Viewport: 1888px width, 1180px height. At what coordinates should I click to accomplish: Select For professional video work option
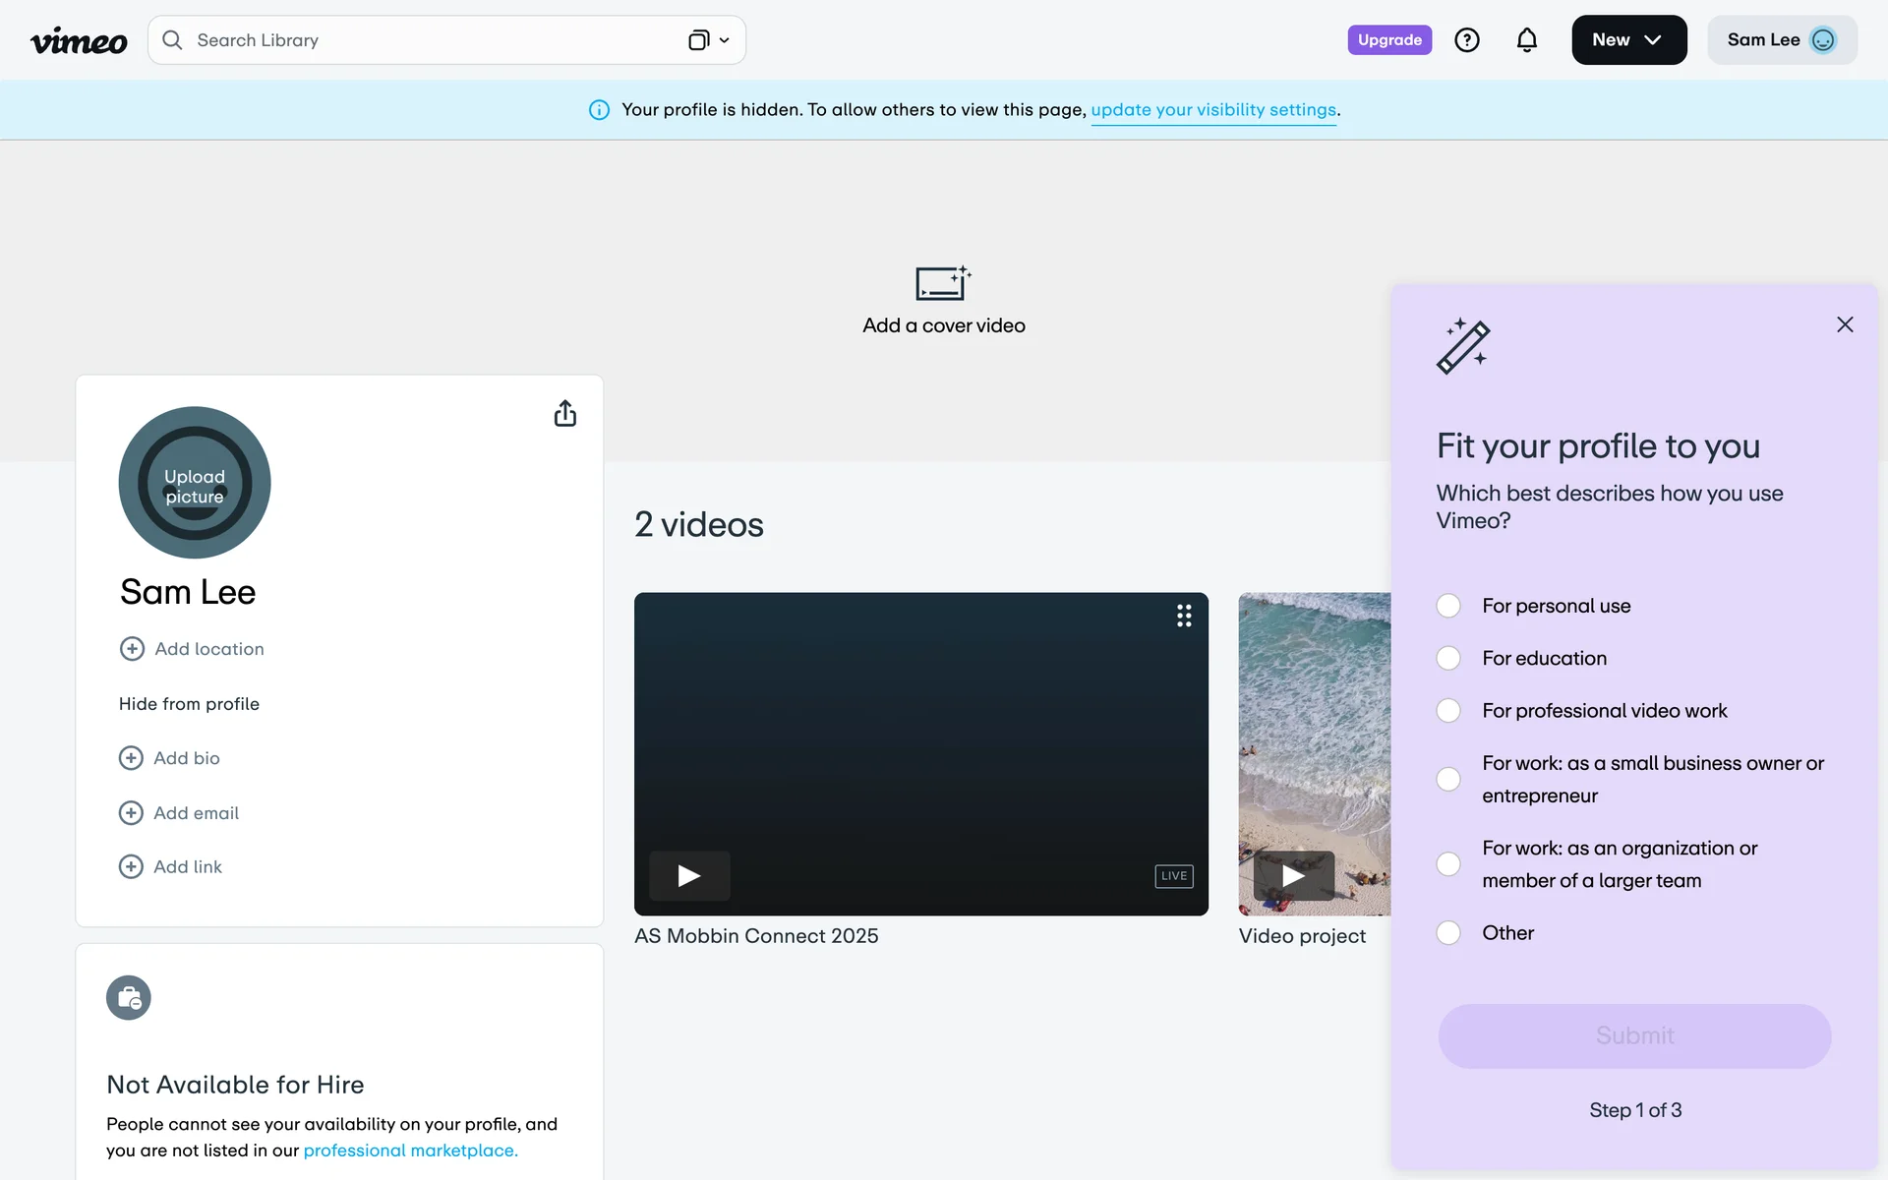pyautogui.click(x=1448, y=710)
